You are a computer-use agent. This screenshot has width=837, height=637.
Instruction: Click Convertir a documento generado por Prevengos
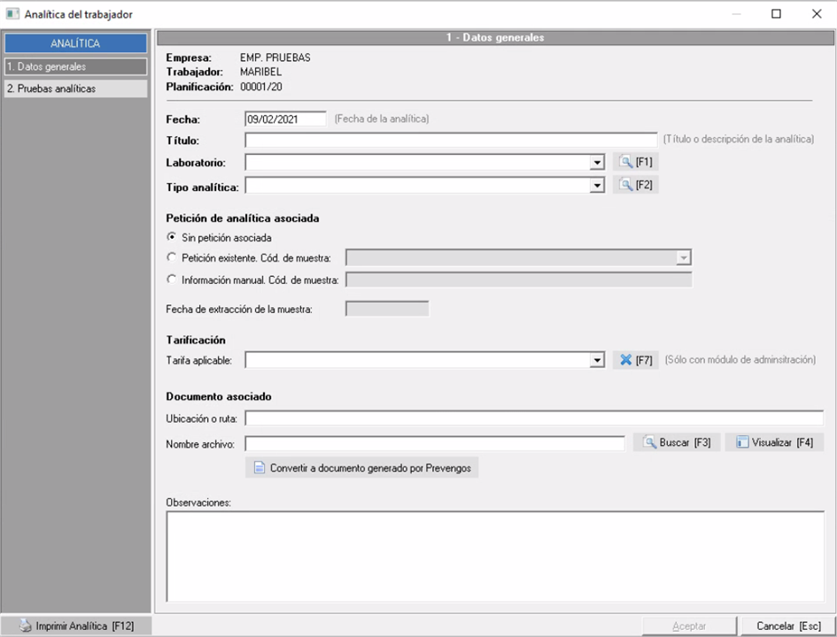[362, 467]
